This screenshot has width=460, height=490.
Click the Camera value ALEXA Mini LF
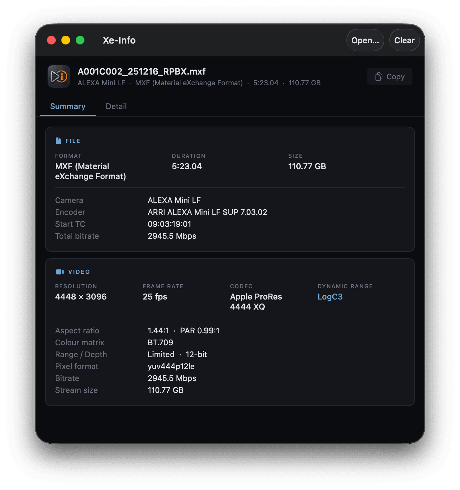click(x=174, y=200)
